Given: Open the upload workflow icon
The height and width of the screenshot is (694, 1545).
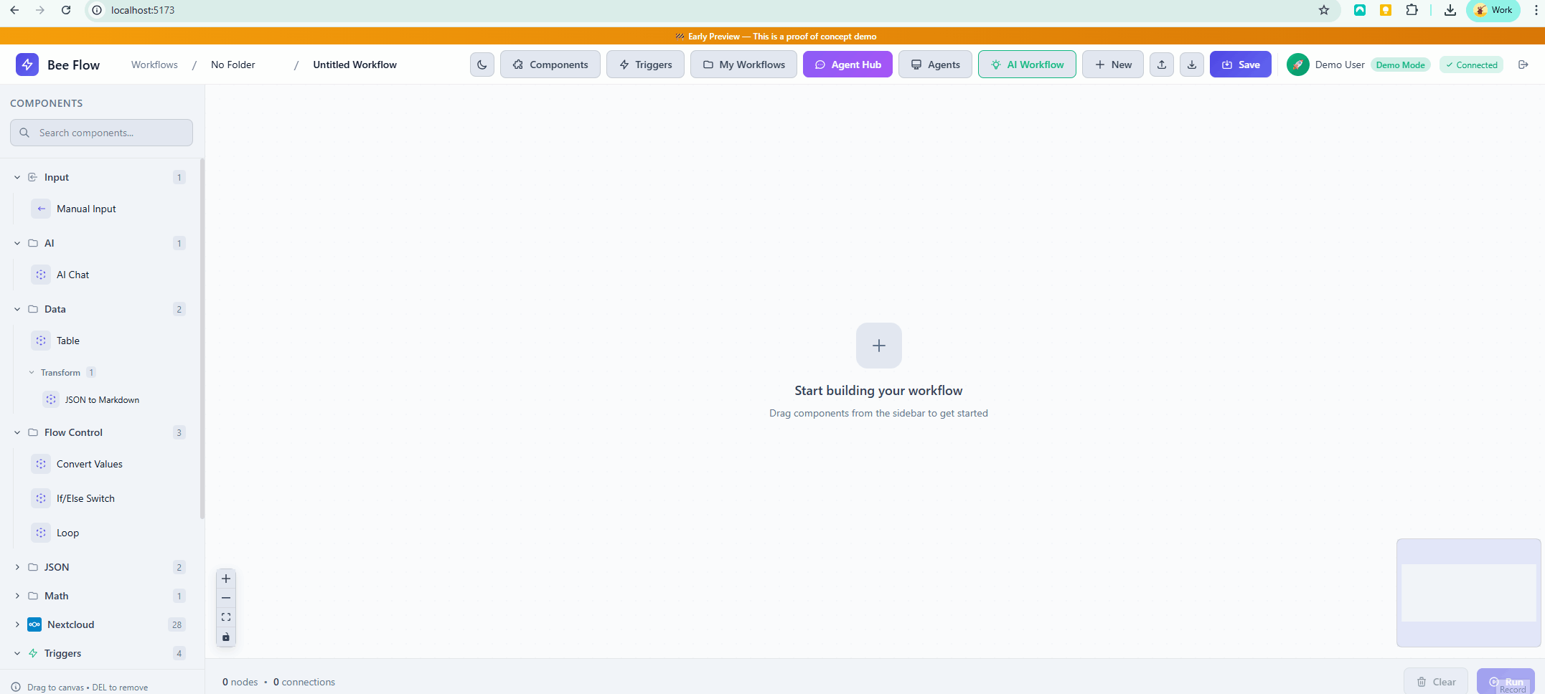Looking at the screenshot, I should coord(1161,64).
